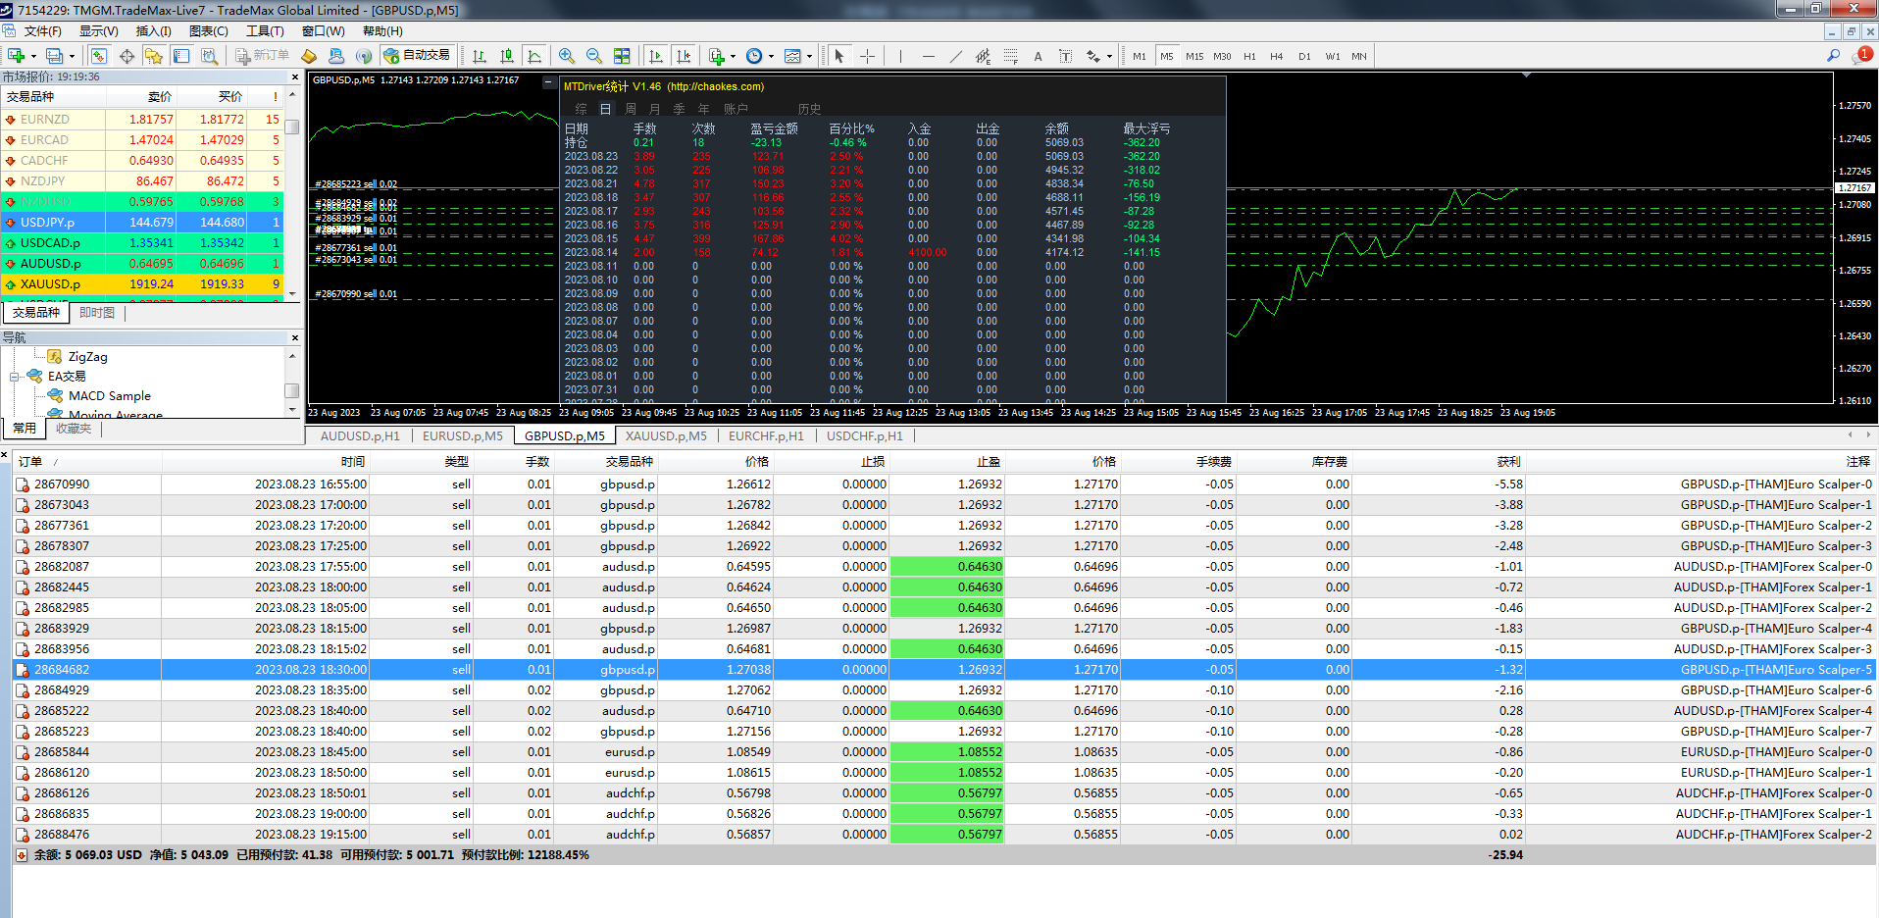1879x918 pixels.
Task: Click the zoom out magnifier icon
Action: point(593,56)
